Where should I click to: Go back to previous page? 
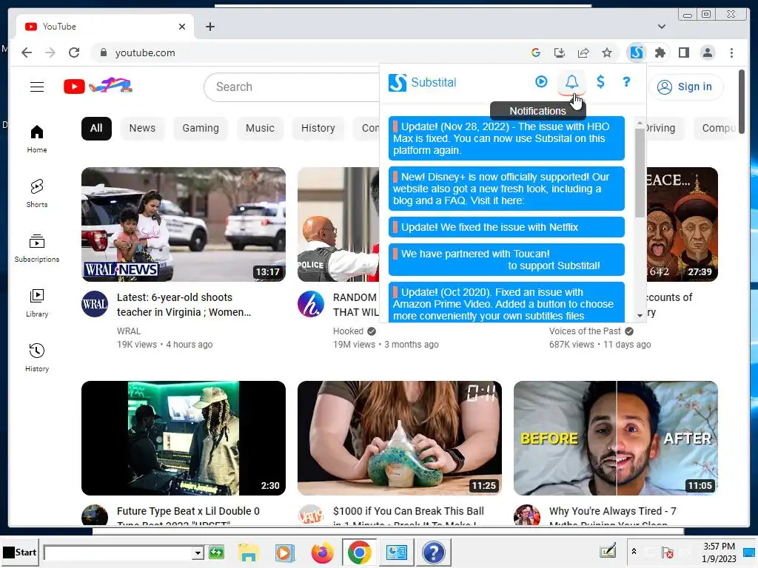point(27,53)
